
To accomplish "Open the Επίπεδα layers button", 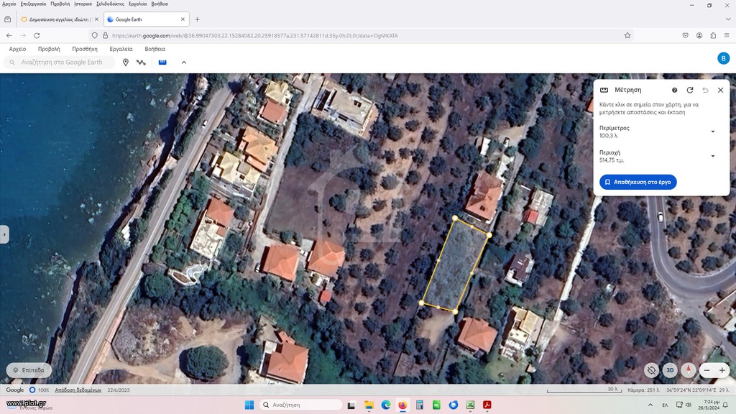I will click(x=29, y=370).
